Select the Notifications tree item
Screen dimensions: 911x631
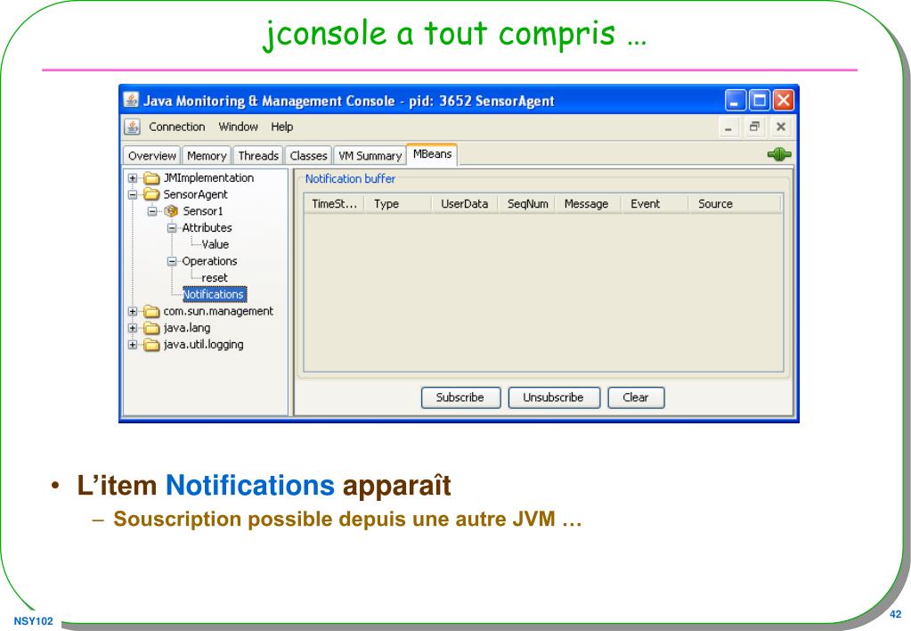coord(214,295)
